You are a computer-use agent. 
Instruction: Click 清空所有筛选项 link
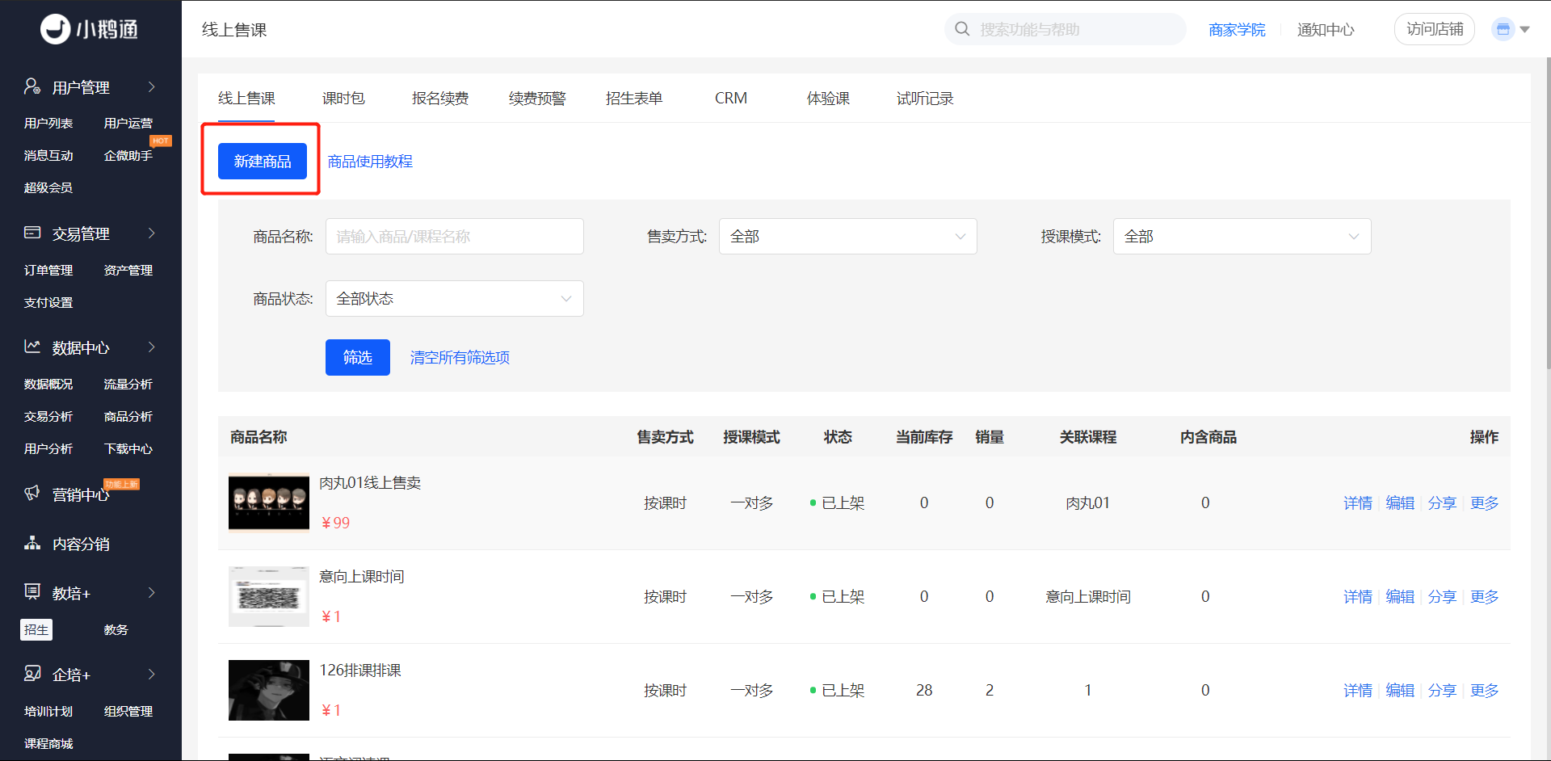pos(460,357)
